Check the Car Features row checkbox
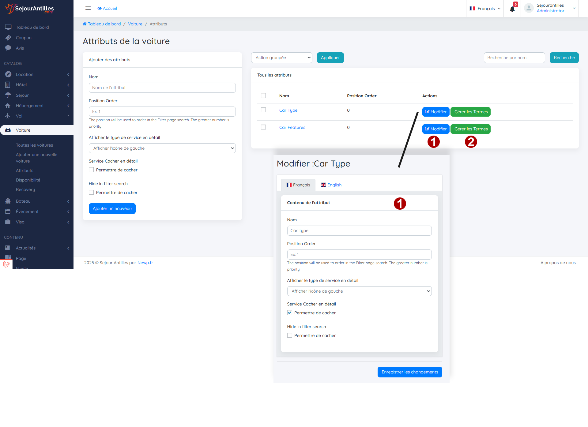588x427 pixels. (263, 127)
